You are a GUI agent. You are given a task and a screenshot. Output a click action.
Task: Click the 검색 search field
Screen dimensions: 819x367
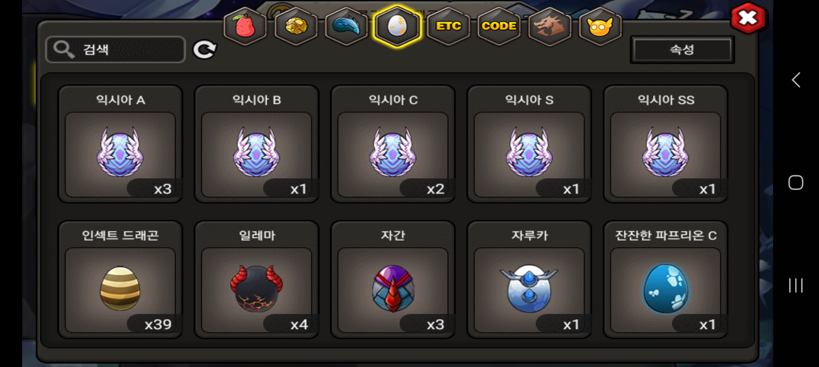pos(115,50)
